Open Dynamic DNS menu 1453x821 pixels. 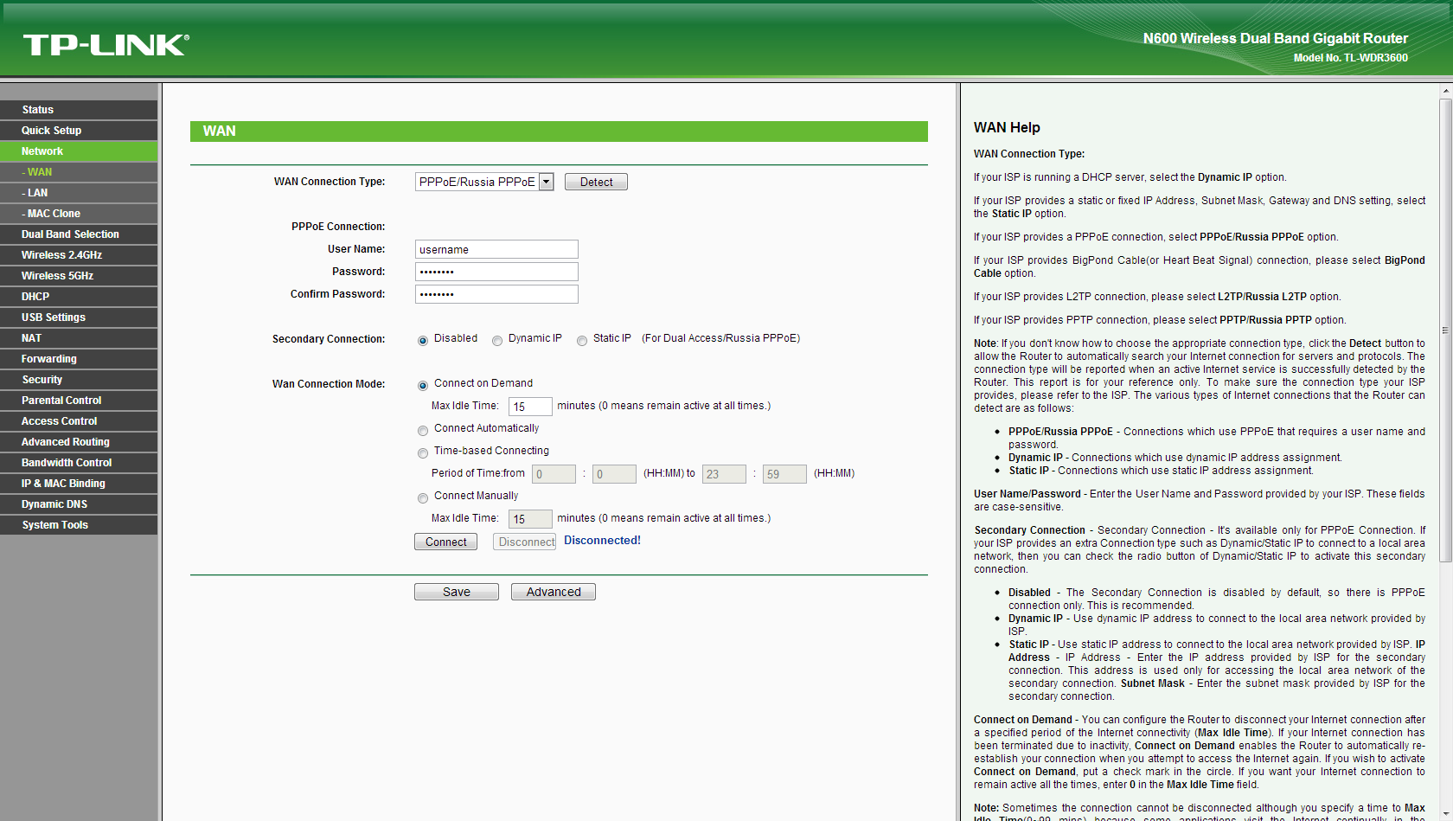pos(79,504)
